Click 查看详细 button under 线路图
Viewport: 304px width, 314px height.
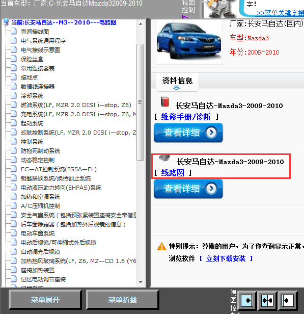point(188,189)
